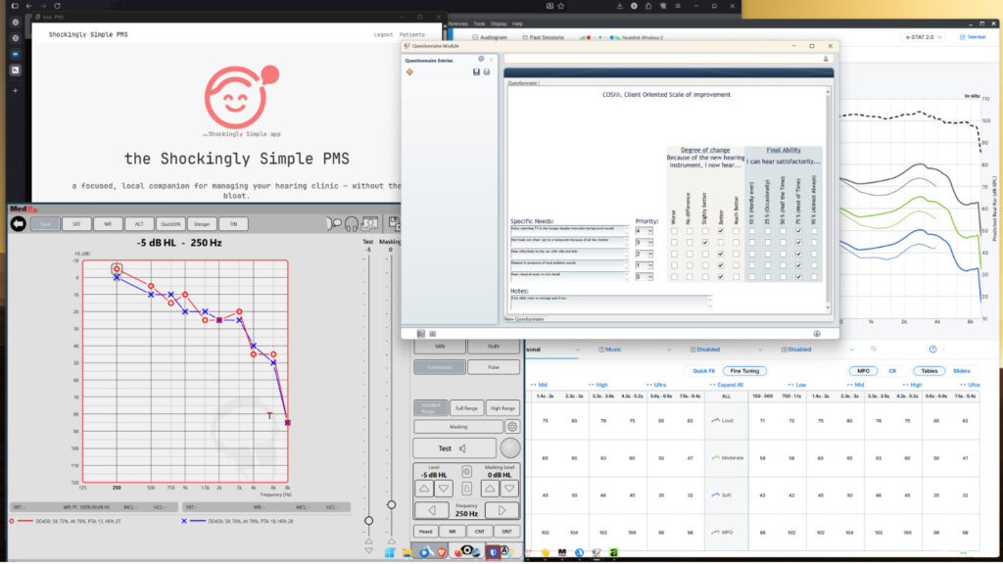Click Logout link in Shockingly Simple PMS
This screenshot has height=564, width=1003.
tap(383, 34)
